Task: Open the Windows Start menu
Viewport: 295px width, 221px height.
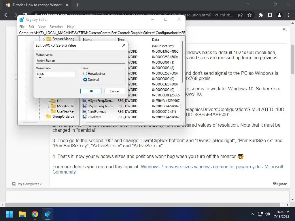Action: click(x=9, y=214)
